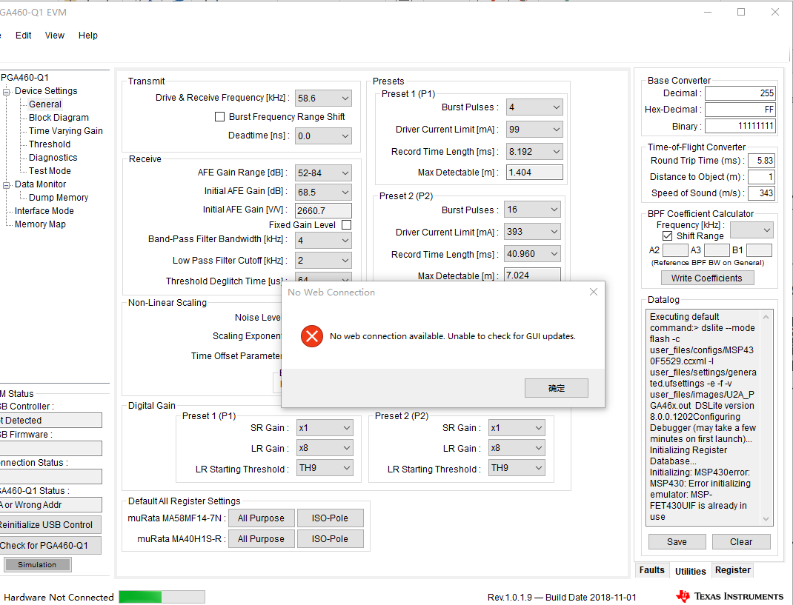Clear the datalog
793x605 pixels.
click(741, 542)
